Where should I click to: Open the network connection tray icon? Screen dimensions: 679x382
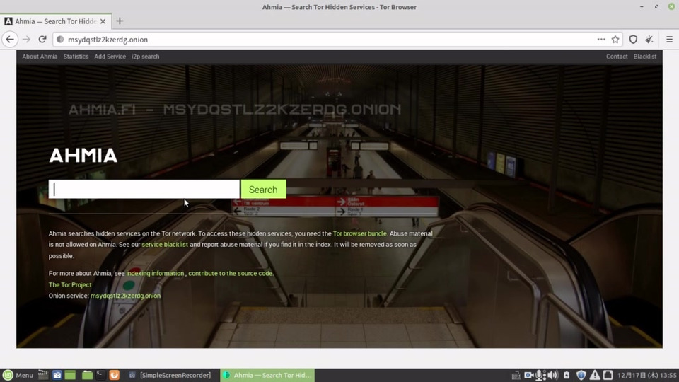point(608,375)
